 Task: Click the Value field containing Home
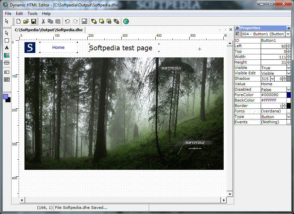pos(276,84)
